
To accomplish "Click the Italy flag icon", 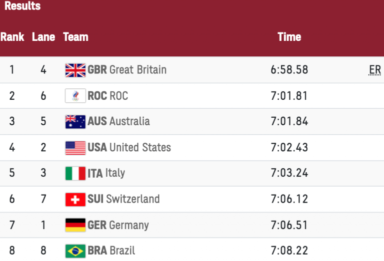I will coord(75,173).
